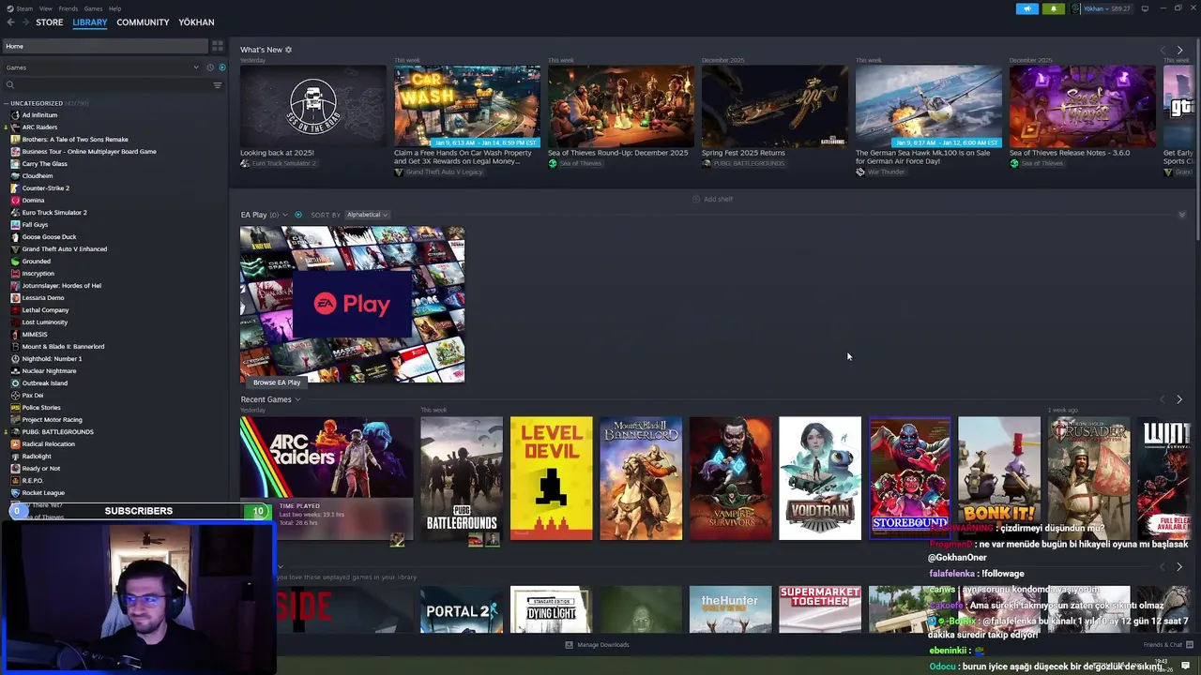Select Mount & Blade II: Bannerlord entry
1201x675 pixels.
(x=63, y=347)
